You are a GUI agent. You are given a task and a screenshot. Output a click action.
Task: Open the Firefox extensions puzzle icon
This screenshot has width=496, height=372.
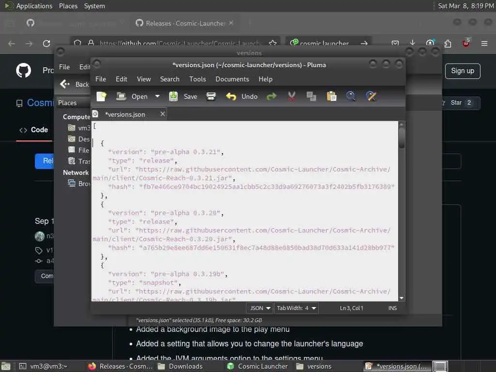click(x=448, y=43)
